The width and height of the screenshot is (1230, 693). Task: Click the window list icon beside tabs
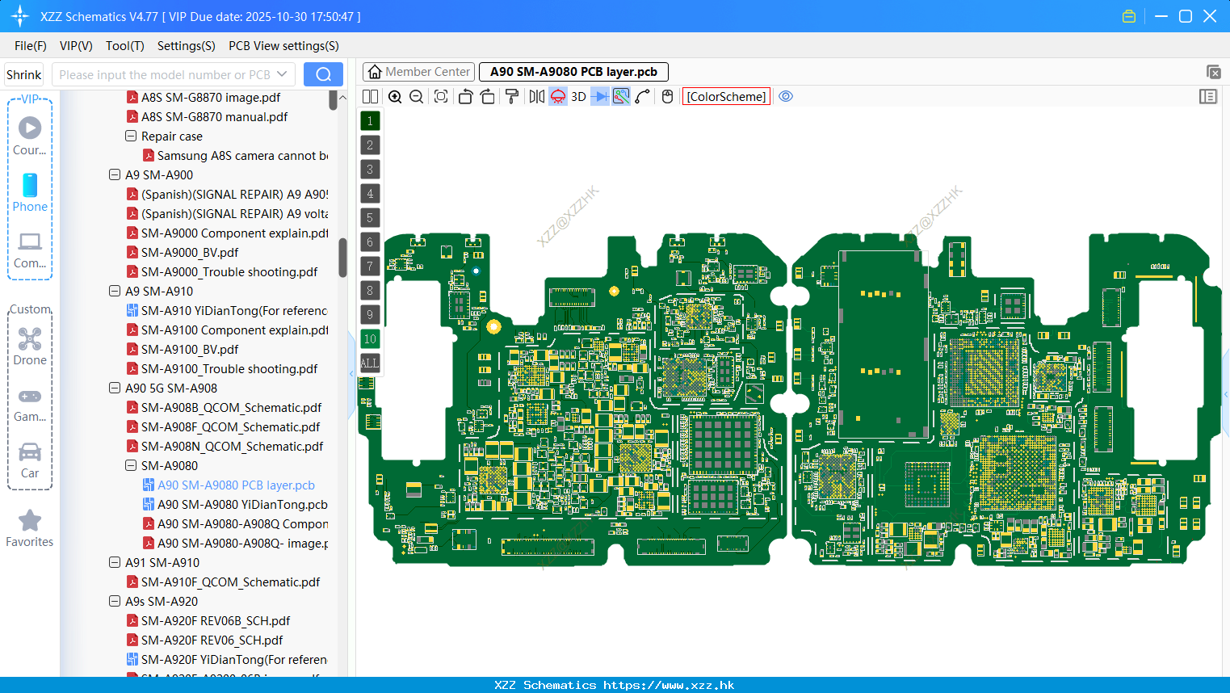(x=1213, y=72)
